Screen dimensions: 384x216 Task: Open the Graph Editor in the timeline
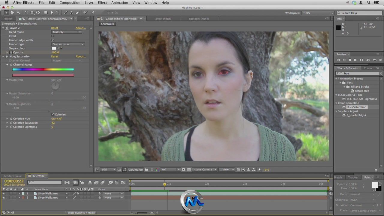123,182
